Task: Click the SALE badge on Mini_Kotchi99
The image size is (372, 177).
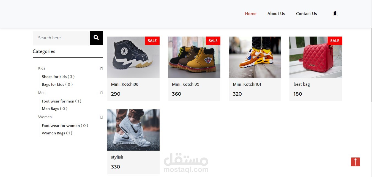Action: point(213,41)
